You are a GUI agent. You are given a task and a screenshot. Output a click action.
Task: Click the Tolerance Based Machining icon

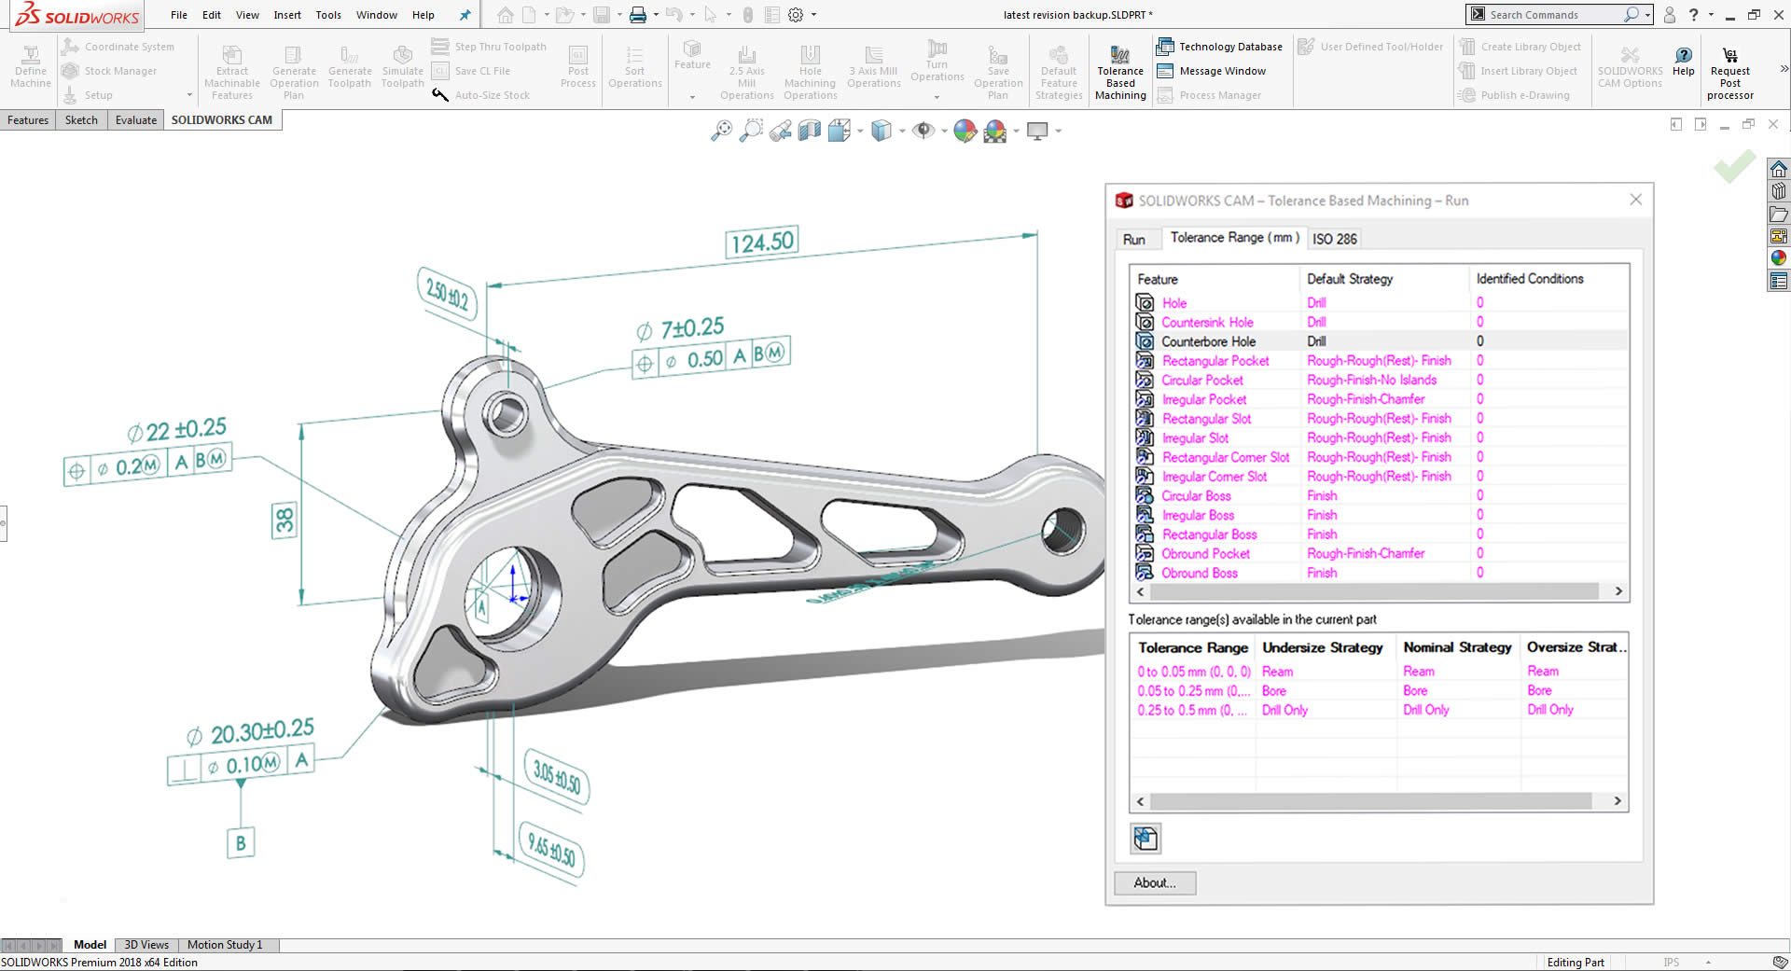click(1119, 56)
